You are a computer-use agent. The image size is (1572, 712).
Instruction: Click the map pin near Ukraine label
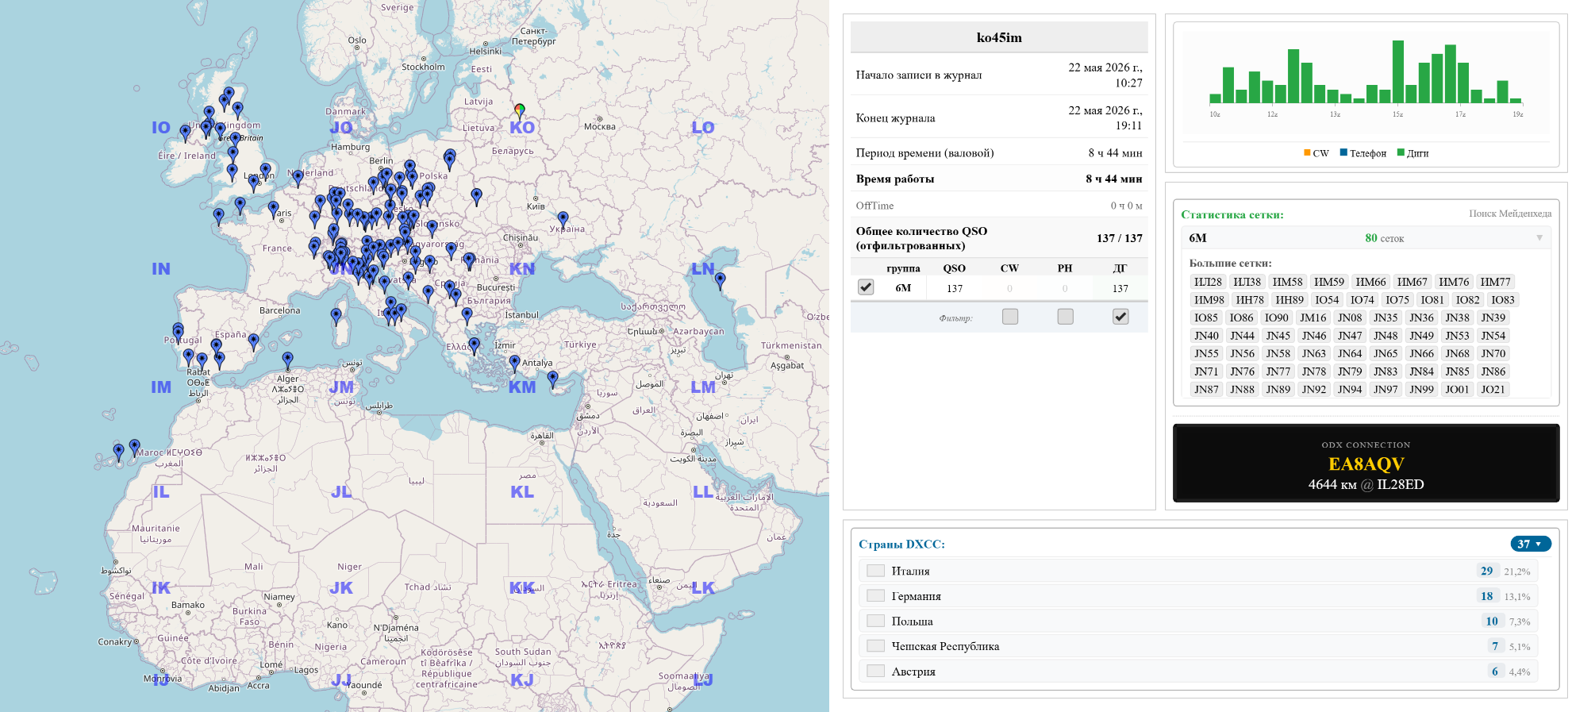563,218
